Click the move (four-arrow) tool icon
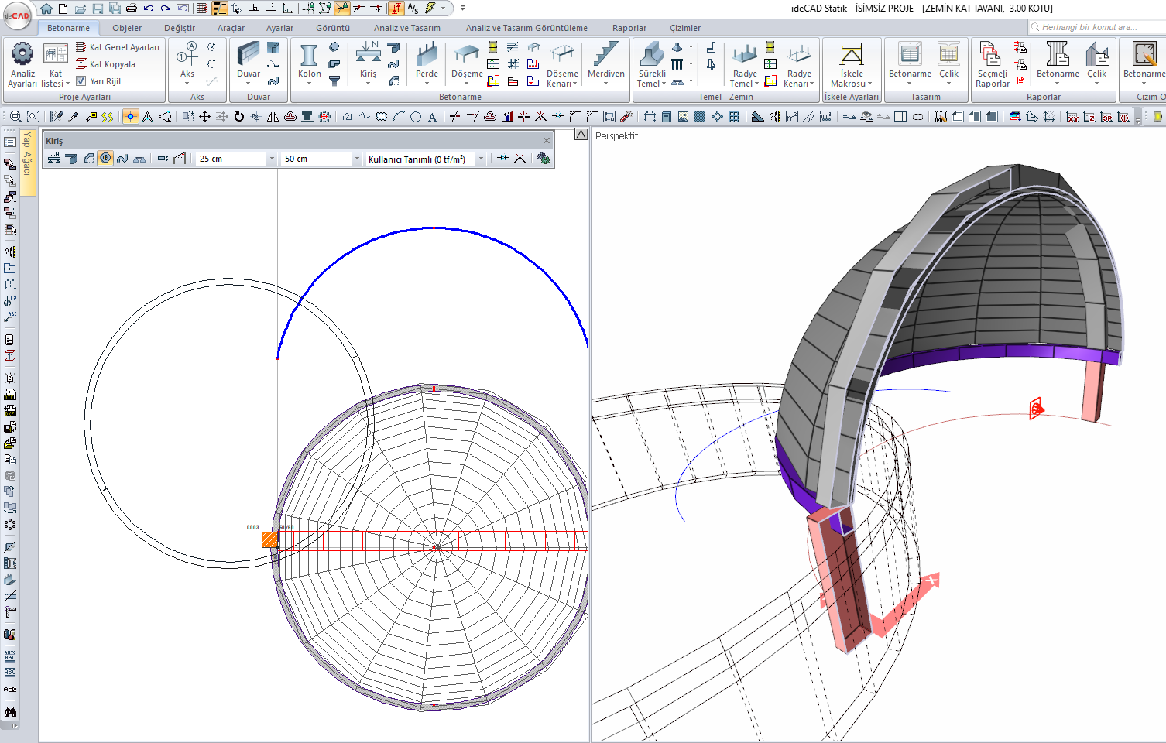1166x743 pixels. (x=204, y=116)
